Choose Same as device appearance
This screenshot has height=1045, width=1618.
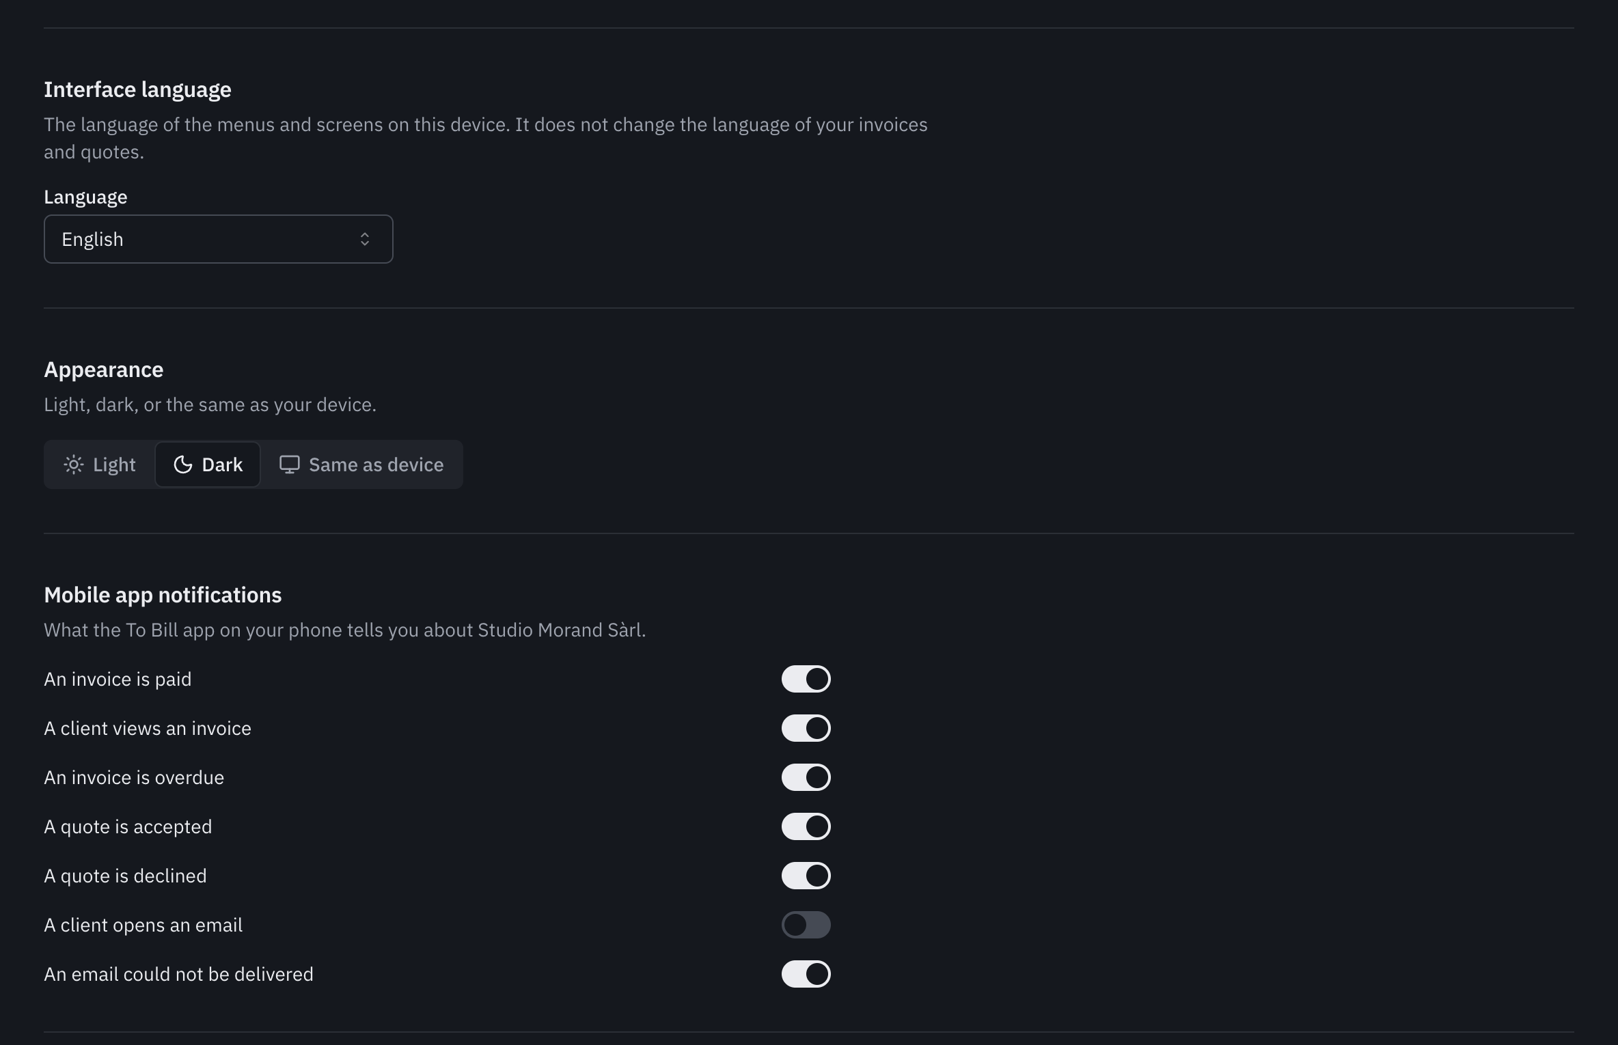361,464
